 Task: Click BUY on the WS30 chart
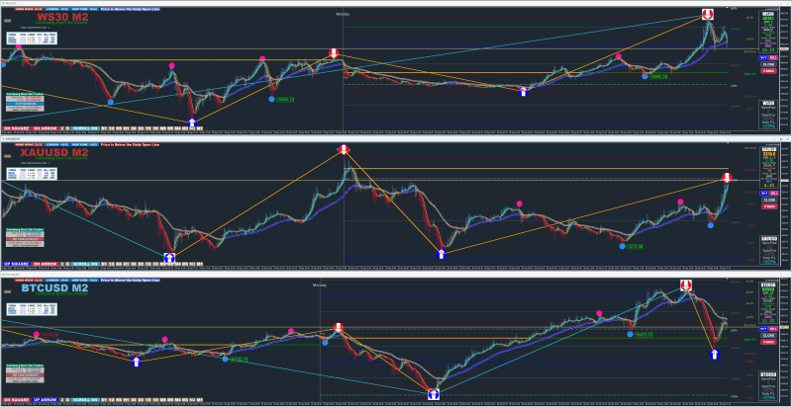[x=763, y=58]
